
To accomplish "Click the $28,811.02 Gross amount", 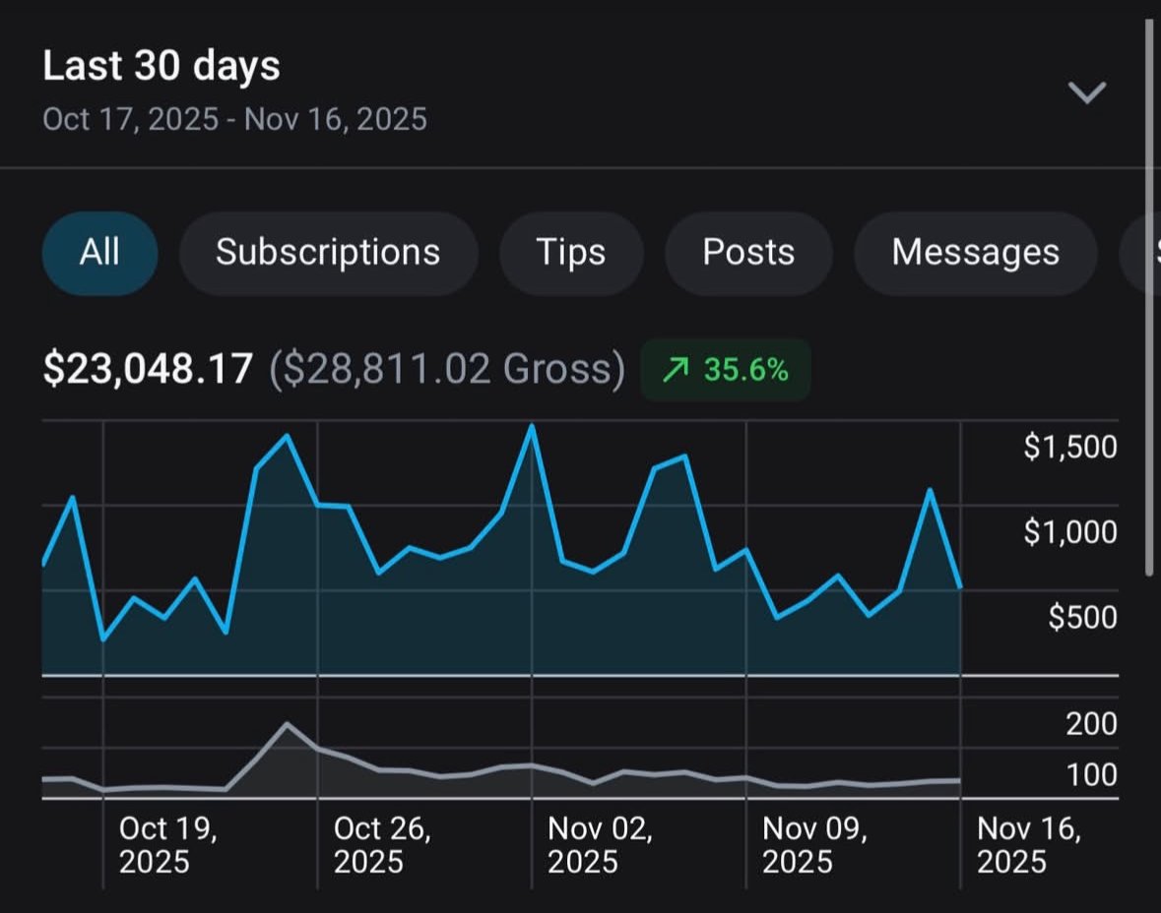I will pyautogui.click(x=447, y=370).
